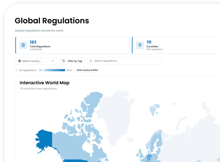This screenshot has height=162, width=220.
Task: Click the 'Global Regulations' page heading
Action: tap(52, 21)
